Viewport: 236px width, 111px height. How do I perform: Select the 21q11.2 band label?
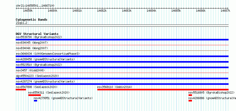[x=21, y=23]
